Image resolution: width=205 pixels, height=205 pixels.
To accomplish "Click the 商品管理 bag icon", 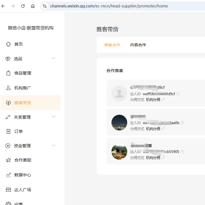I will (x=8, y=73).
